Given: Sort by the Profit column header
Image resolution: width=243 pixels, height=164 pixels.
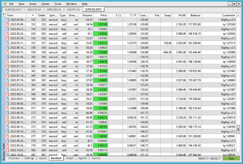Looking at the screenshot, I should coord(180,15).
